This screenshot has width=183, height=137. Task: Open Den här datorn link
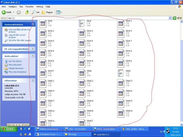[x=15, y=61]
